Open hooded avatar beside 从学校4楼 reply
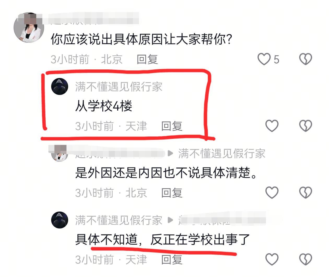 tap(60, 86)
